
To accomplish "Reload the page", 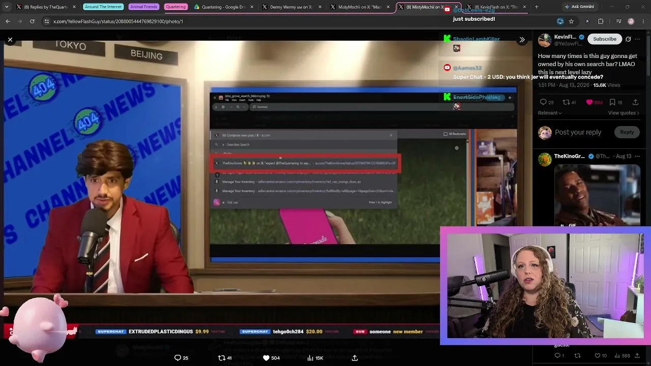I will click(32, 21).
